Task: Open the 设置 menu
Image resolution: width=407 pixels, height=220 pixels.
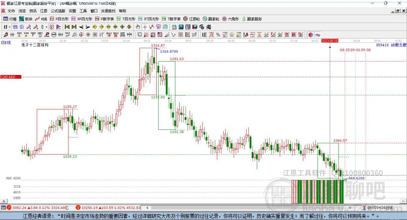Action: [x=72, y=11]
